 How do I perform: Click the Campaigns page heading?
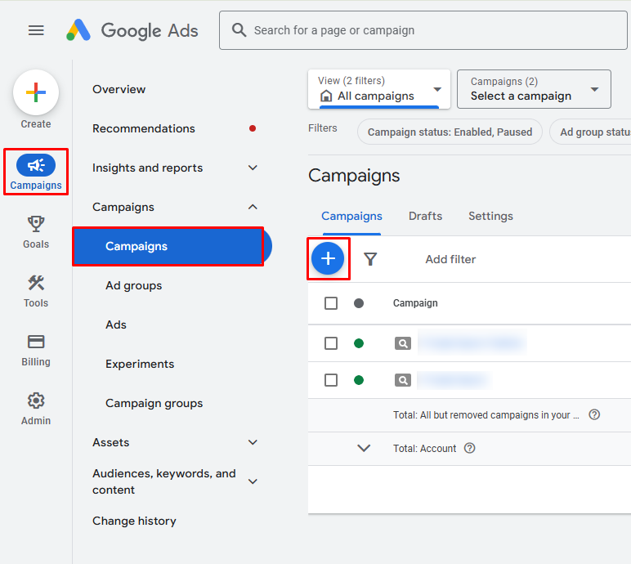354,176
